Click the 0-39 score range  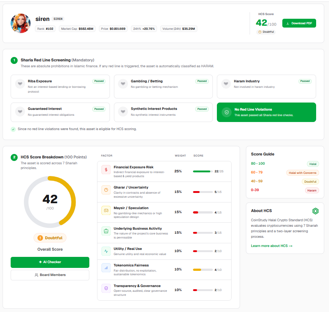[x=255, y=190]
